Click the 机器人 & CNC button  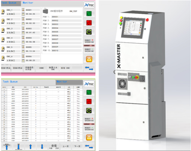coord(53,68)
